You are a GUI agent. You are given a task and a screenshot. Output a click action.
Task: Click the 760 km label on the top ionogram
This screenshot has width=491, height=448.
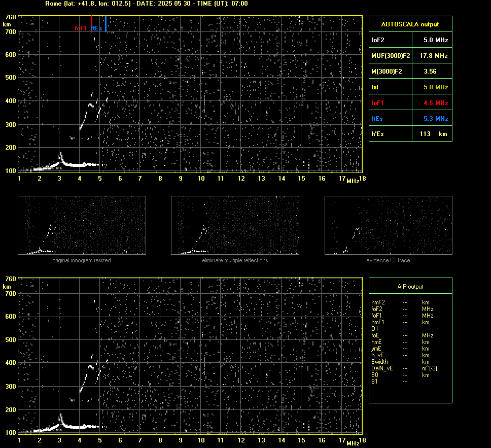[10, 17]
